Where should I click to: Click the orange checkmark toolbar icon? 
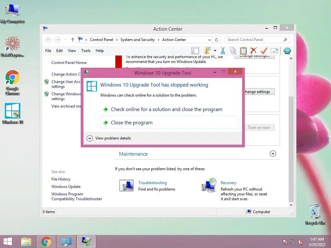pyautogui.click(x=264, y=51)
